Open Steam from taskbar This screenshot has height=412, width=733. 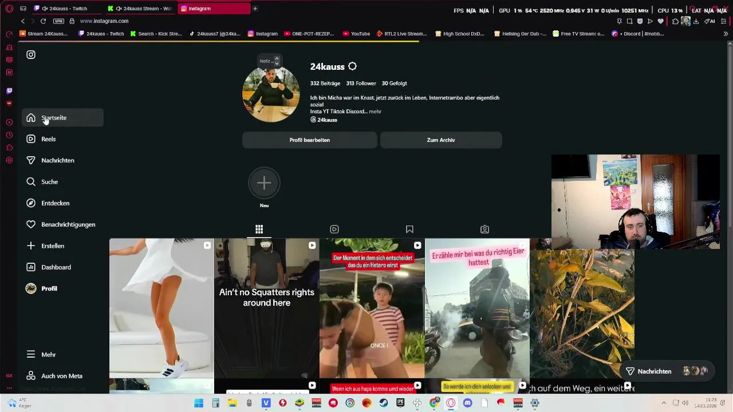pyautogui.click(x=384, y=403)
